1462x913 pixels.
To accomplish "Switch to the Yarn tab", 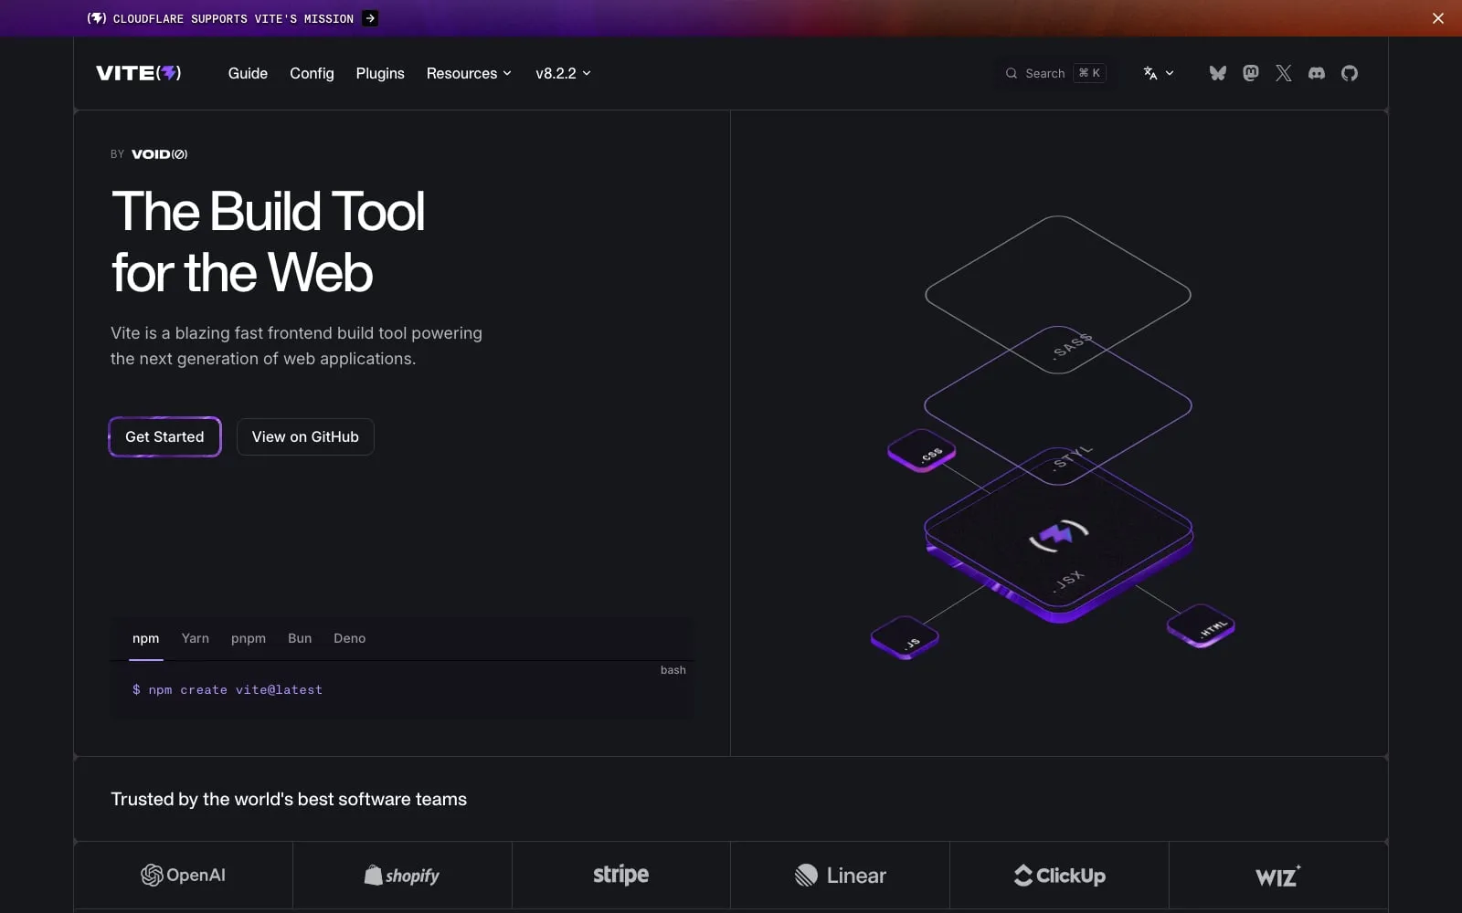I will coord(196,638).
